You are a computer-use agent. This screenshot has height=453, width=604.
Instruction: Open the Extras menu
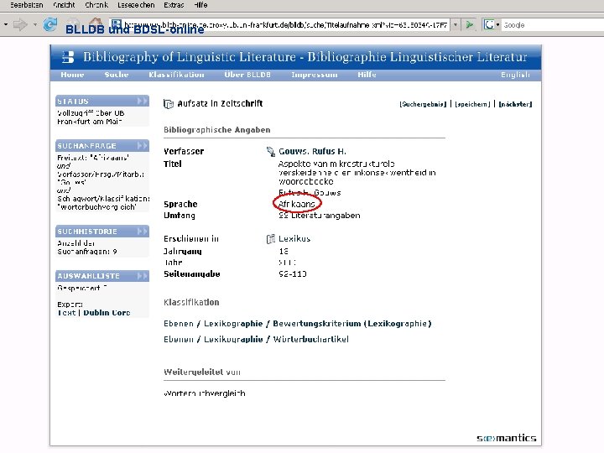[x=174, y=5]
